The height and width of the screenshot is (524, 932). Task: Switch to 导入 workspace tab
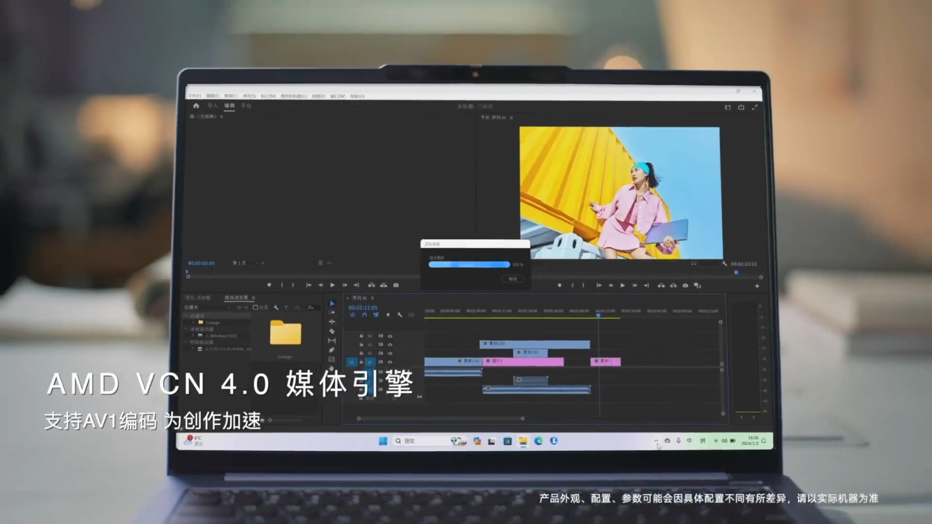pos(213,106)
